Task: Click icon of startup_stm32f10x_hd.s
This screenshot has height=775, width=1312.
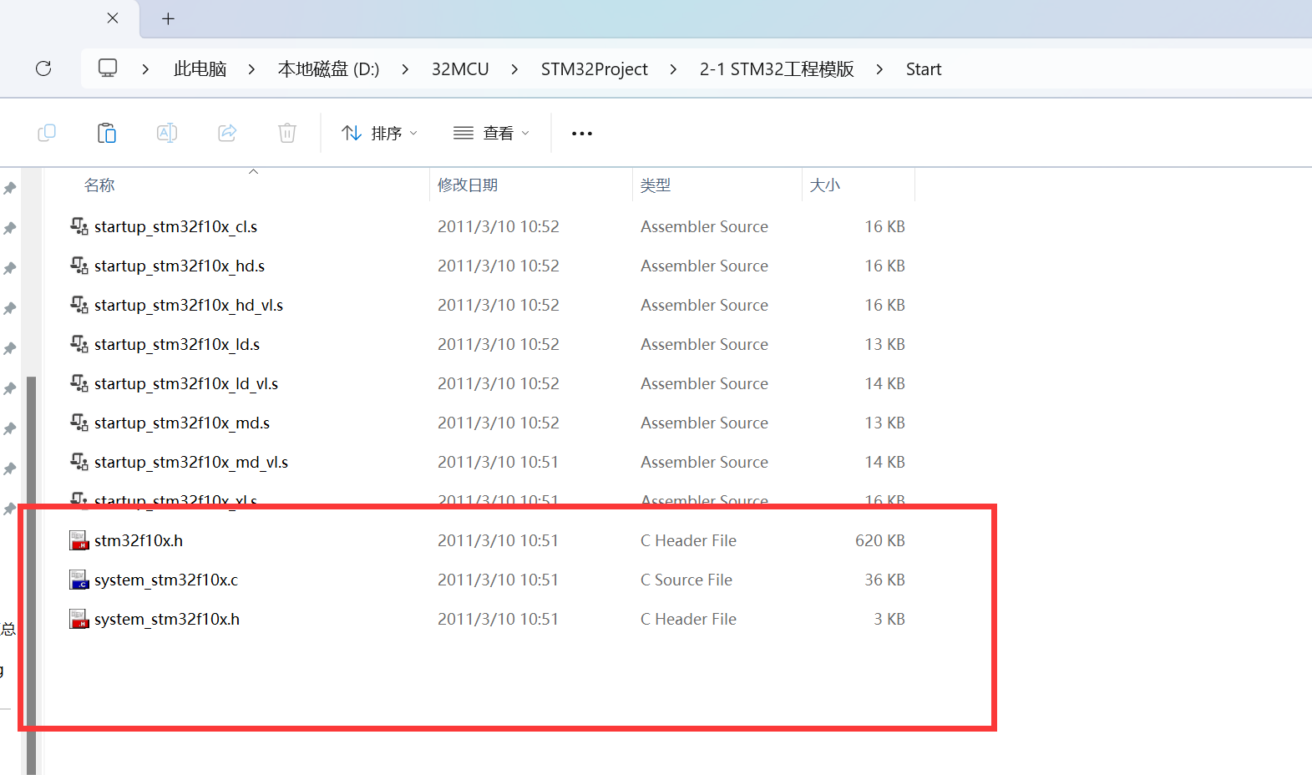Action: pos(79,266)
